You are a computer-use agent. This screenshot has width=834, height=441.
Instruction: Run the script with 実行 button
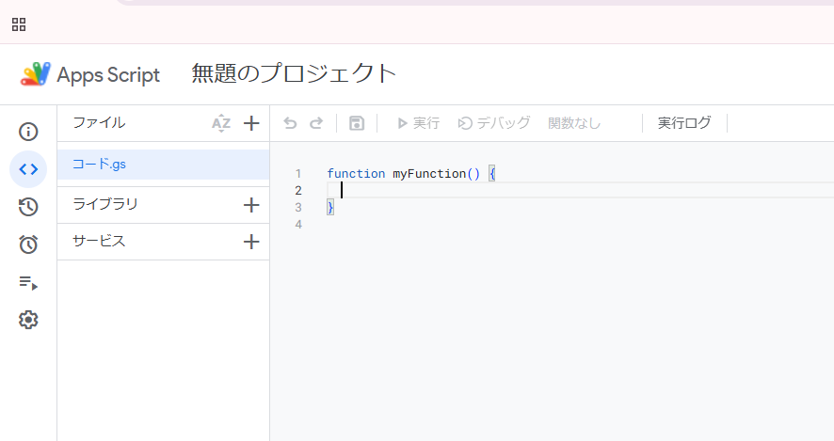pyautogui.click(x=419, y=123)
